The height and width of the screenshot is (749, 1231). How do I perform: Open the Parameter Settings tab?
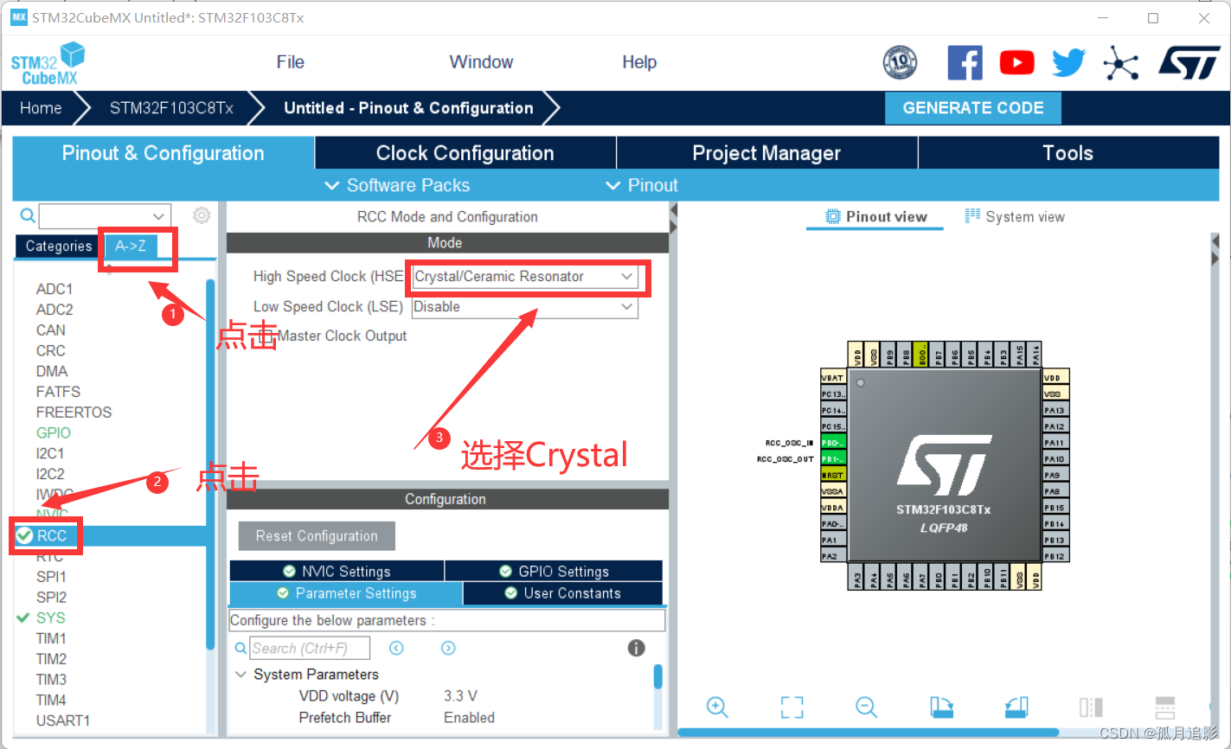tap(346, 593)
